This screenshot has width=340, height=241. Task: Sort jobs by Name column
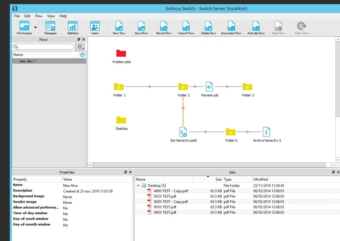pos(164,179)
